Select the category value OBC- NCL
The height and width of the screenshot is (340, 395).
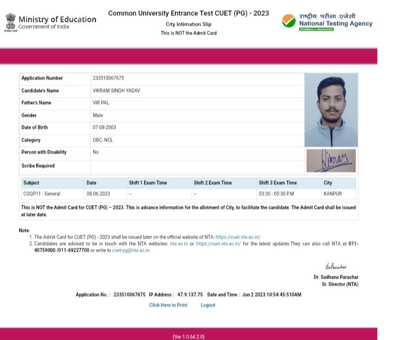[103, 140]
